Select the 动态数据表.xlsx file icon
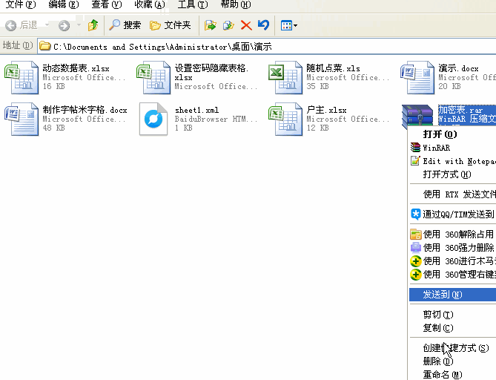496x380 pixels. pyautogui.click(x=22, y=77)
